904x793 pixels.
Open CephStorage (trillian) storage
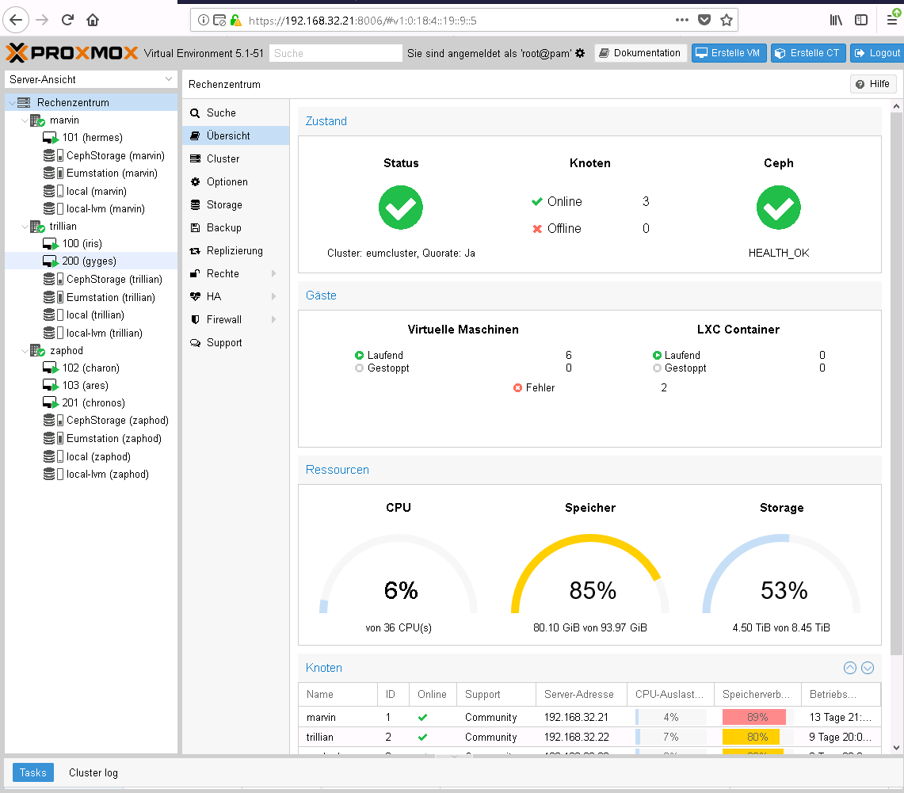click(113, 279)
